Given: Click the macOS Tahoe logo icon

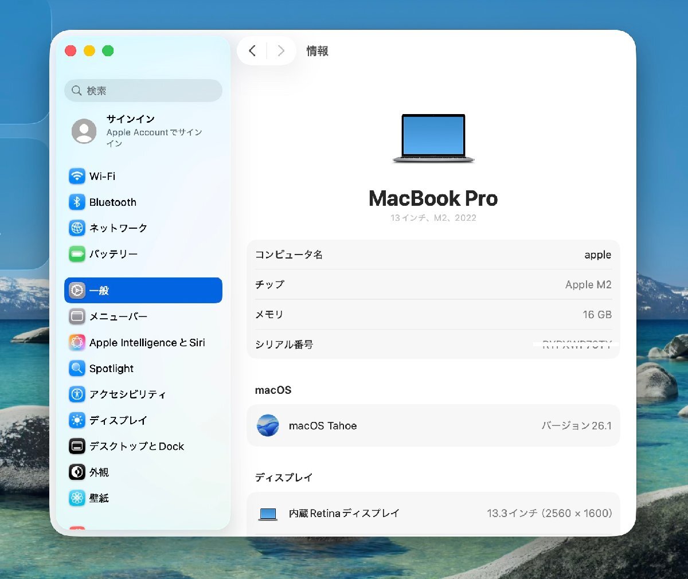Looking at the screenshot, I should pos(268,425).
